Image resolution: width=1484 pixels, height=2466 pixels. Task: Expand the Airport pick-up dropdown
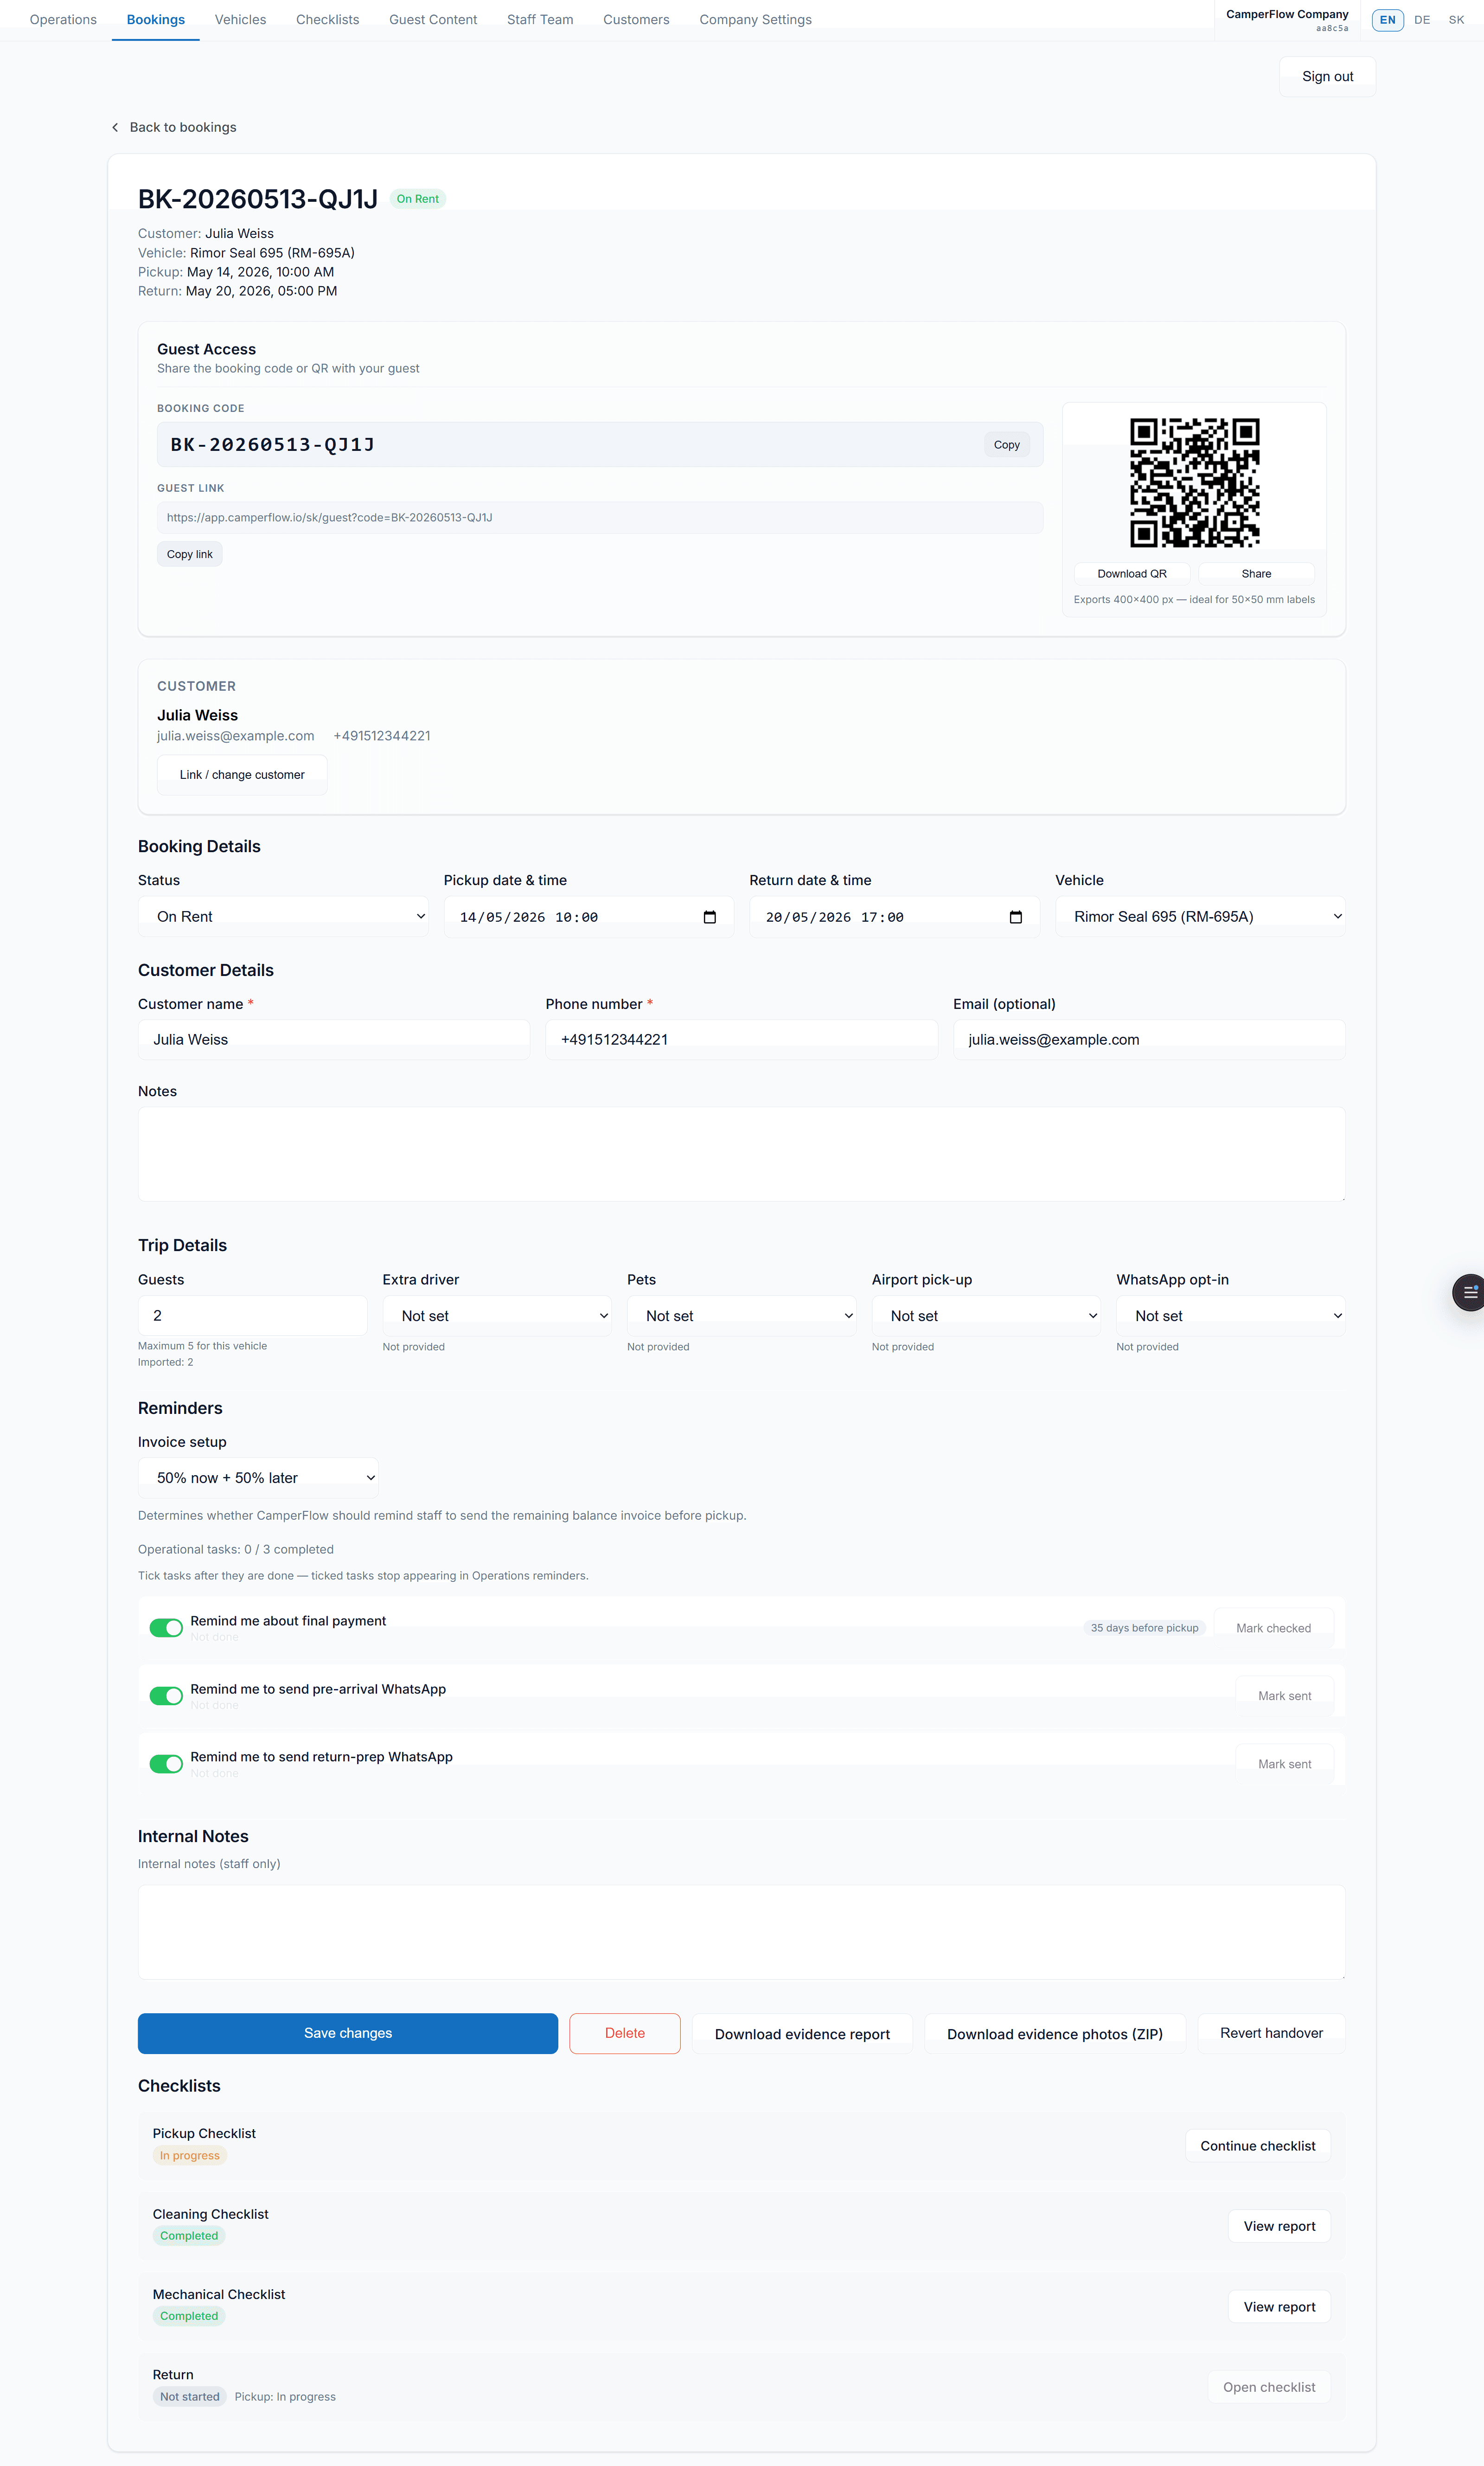(986, 1316)
